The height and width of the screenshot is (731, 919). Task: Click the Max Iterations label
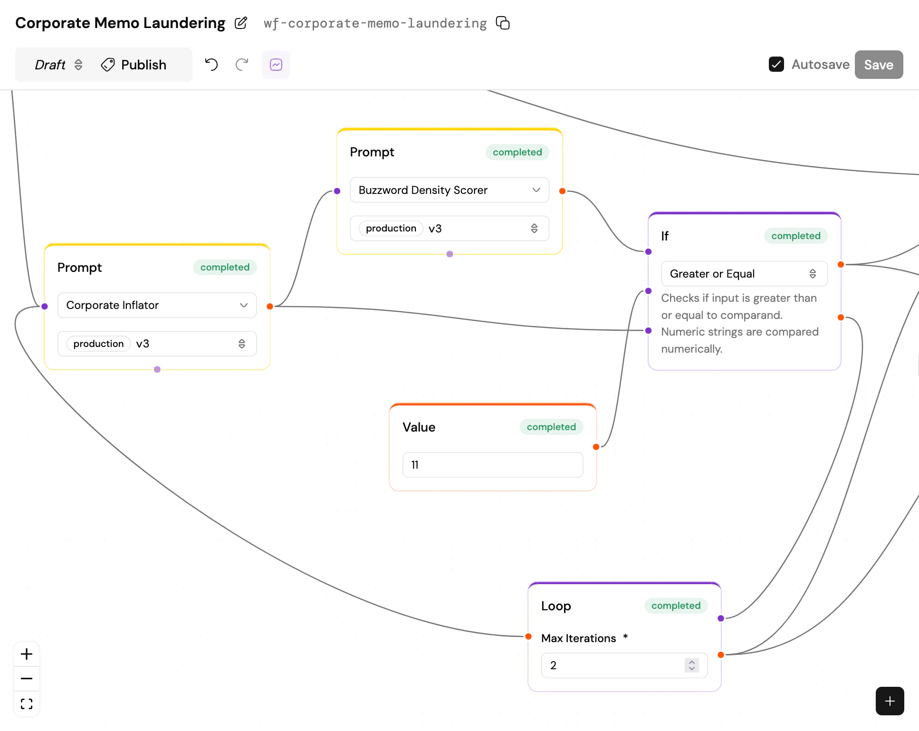coord(578,638)
